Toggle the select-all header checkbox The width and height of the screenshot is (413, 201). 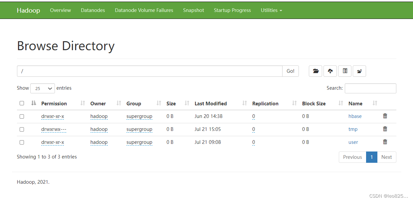(x=22, y=103)
